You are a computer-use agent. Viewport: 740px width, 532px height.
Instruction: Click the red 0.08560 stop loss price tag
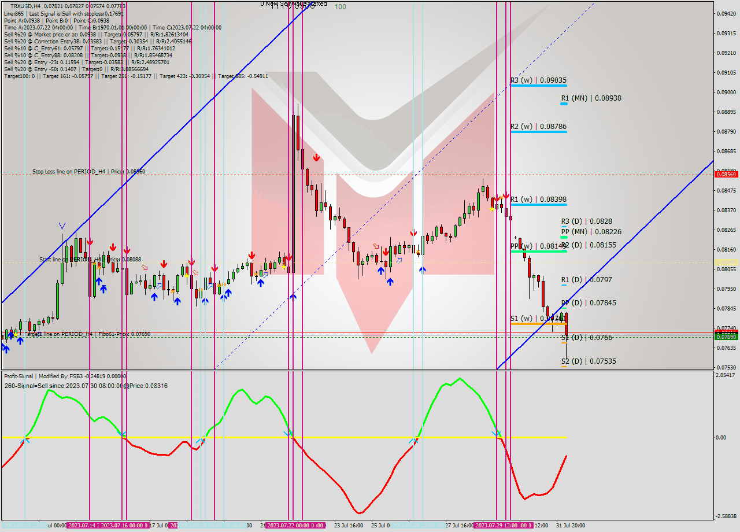[727, 174]
